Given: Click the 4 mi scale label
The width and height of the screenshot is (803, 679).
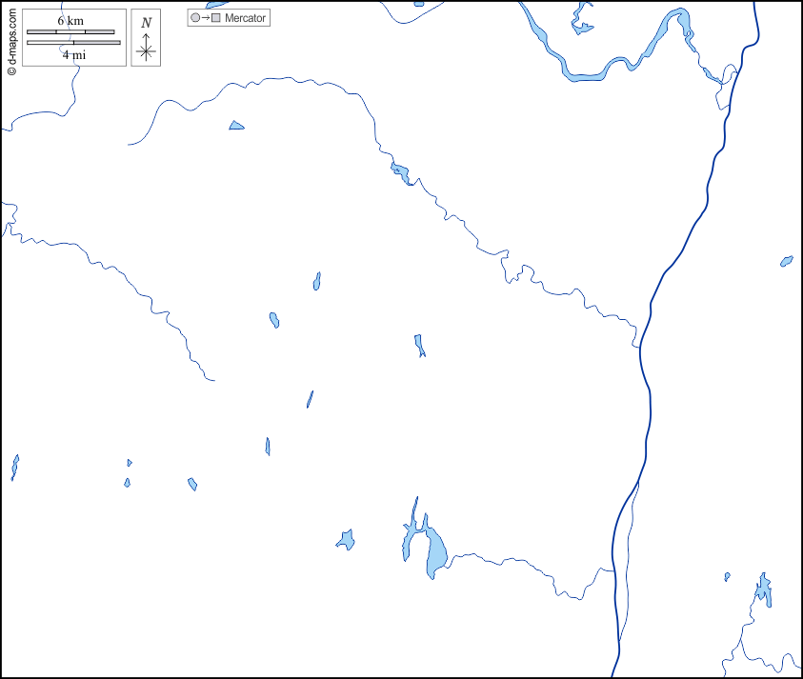Looking at the screenshot, I should click(x=73, y=55).
